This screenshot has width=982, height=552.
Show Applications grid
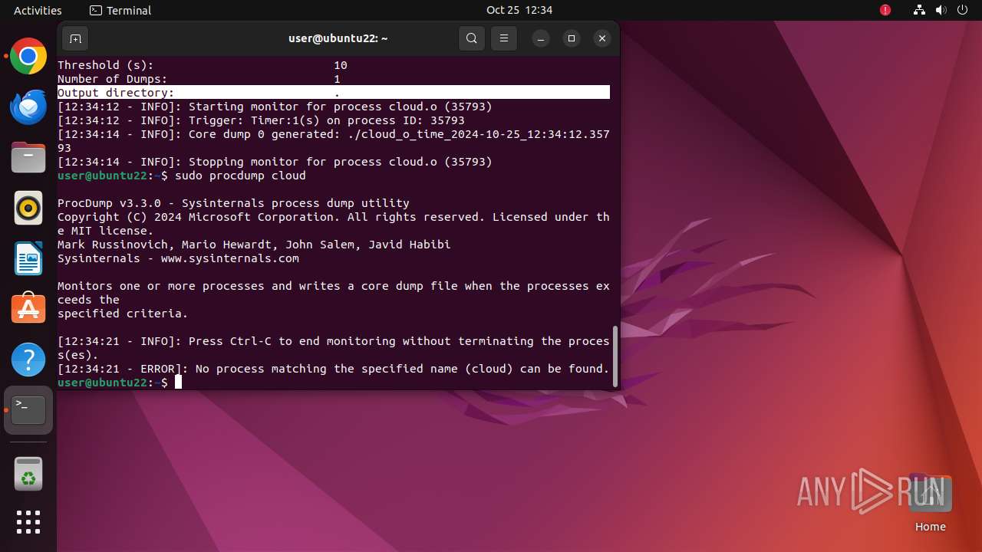tap(28, 522)
